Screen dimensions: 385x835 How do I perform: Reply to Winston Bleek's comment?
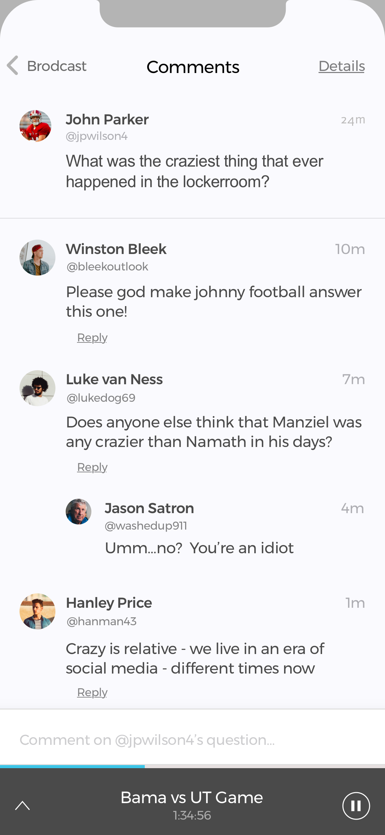(x=92, y=338)
